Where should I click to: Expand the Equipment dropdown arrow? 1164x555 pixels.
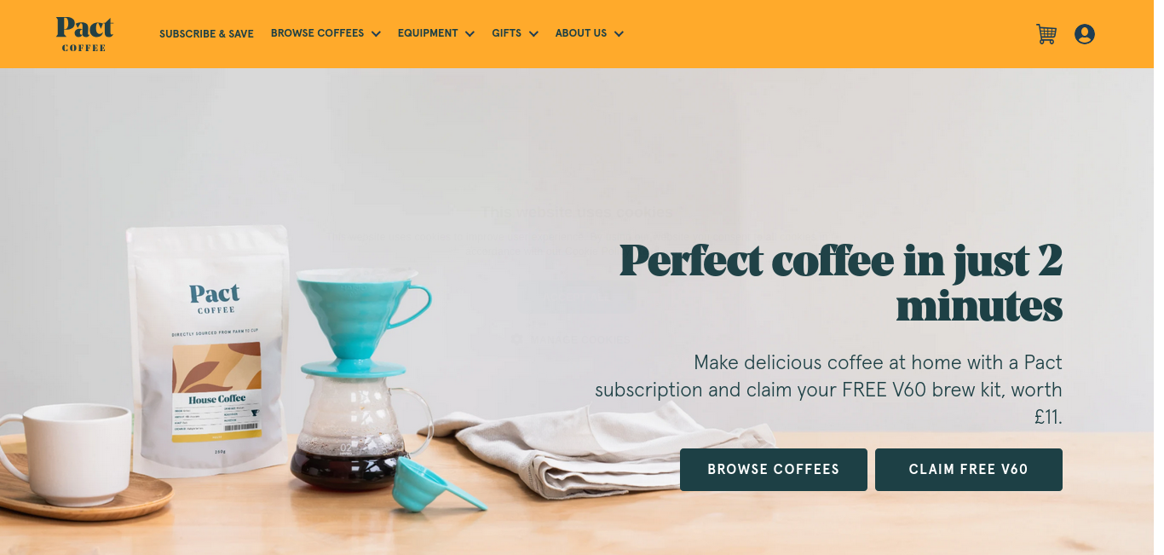(470, 34)
